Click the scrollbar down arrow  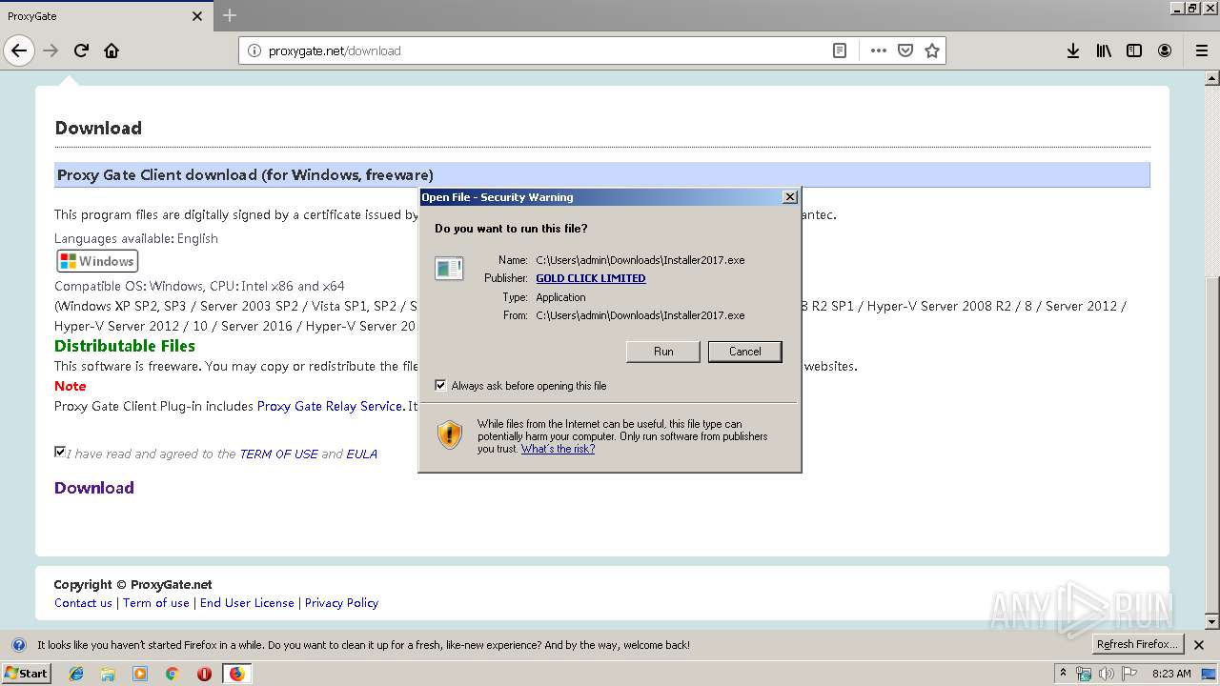click(1211, 623)
